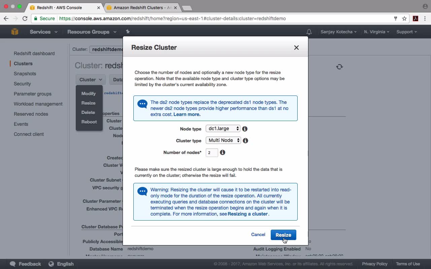Click the Number of nodes field
Viewport: 431px width, 269px height.
212,152
